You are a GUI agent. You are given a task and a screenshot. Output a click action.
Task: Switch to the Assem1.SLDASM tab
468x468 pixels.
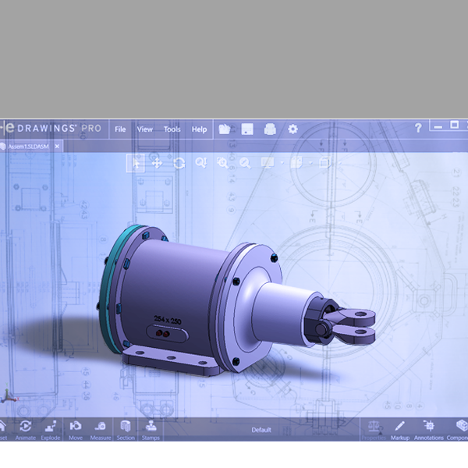(27, 146)
